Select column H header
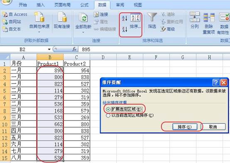This screenshot has width=230, height=163. pyautogui.click(x=209, y=57)
